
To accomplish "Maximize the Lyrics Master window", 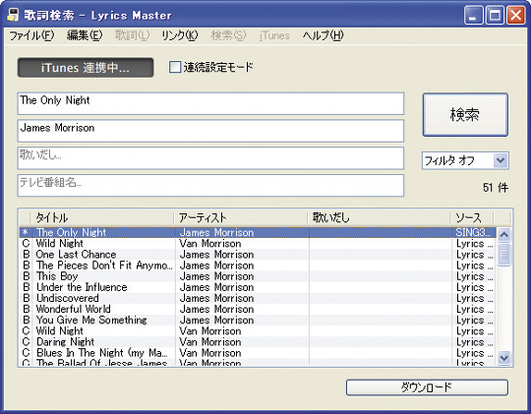I will [495, 16].
